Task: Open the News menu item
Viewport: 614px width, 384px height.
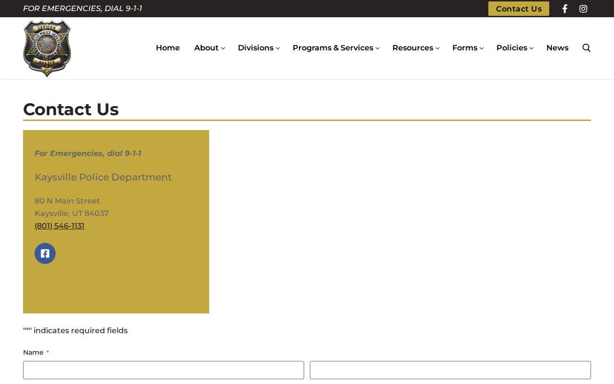Action: point(557,48)
